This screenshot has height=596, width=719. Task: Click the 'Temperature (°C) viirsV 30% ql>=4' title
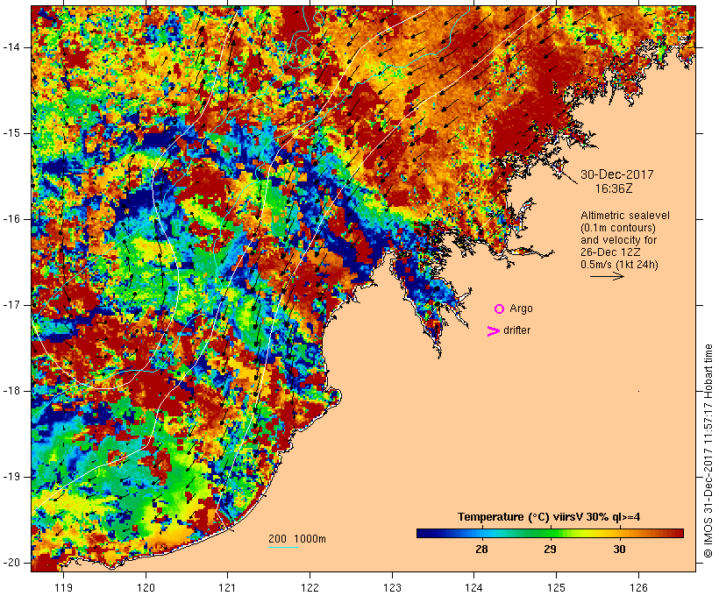549,517
